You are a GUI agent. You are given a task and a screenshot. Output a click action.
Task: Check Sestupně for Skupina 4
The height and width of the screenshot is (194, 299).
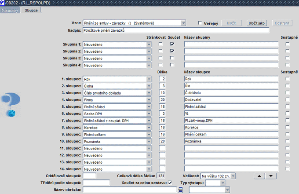[x=288, y=65]
